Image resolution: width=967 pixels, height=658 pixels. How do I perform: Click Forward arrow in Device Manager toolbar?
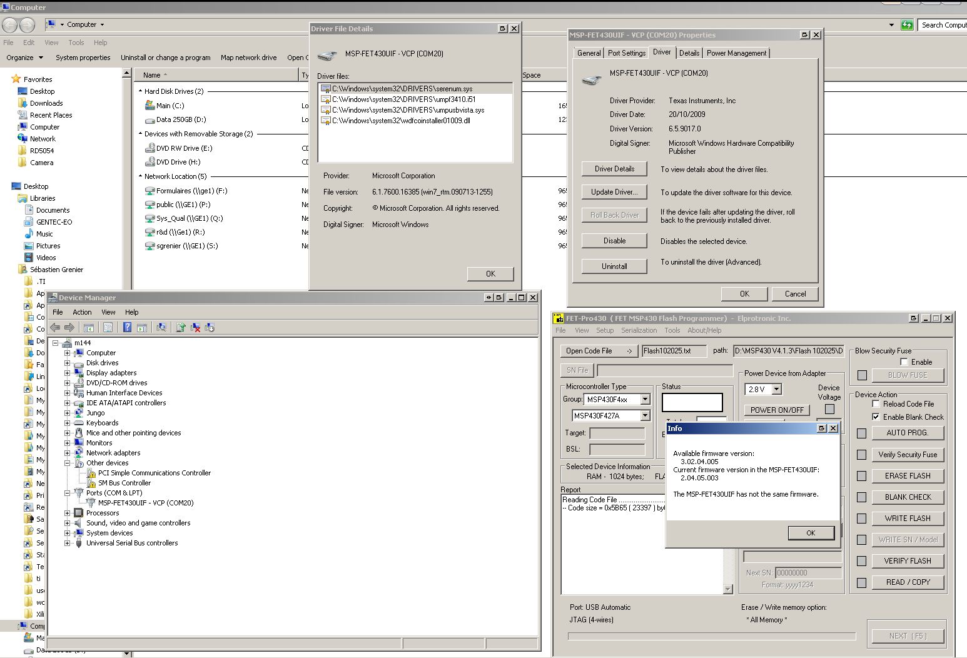pyautogui.click(x=69, y=327)
